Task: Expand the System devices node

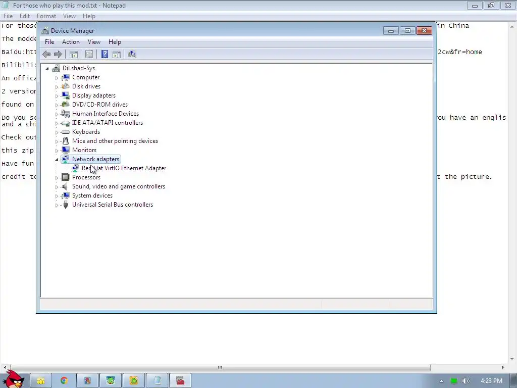Action: click(57, 196)
